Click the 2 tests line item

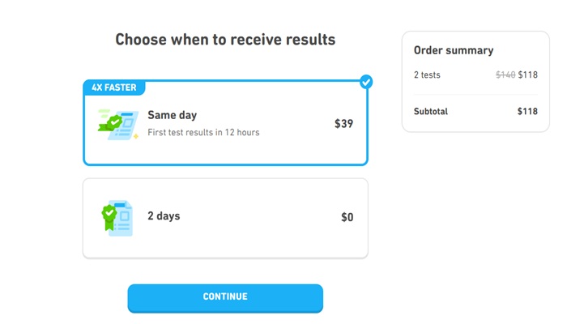coord(427,75)
